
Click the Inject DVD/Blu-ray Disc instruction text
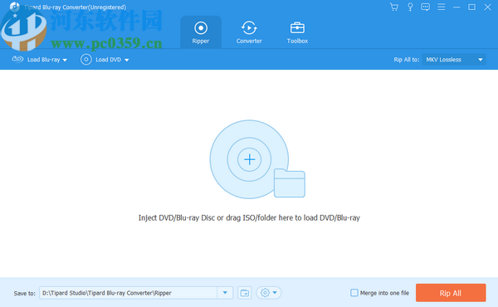pos(249,217)
